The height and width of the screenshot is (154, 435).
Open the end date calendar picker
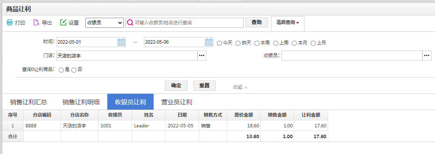pyautogui.click(x=209, y=42)
